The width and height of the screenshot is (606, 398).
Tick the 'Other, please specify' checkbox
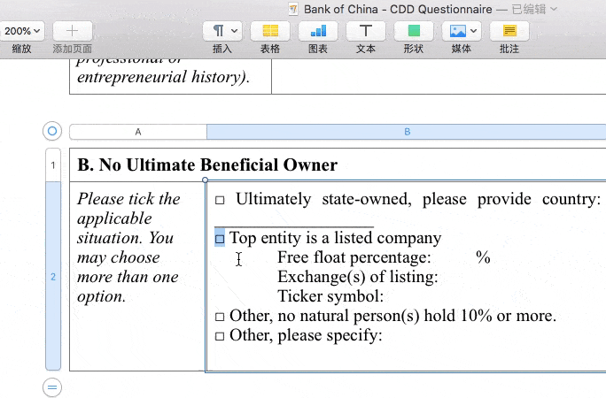coord(220,336)
